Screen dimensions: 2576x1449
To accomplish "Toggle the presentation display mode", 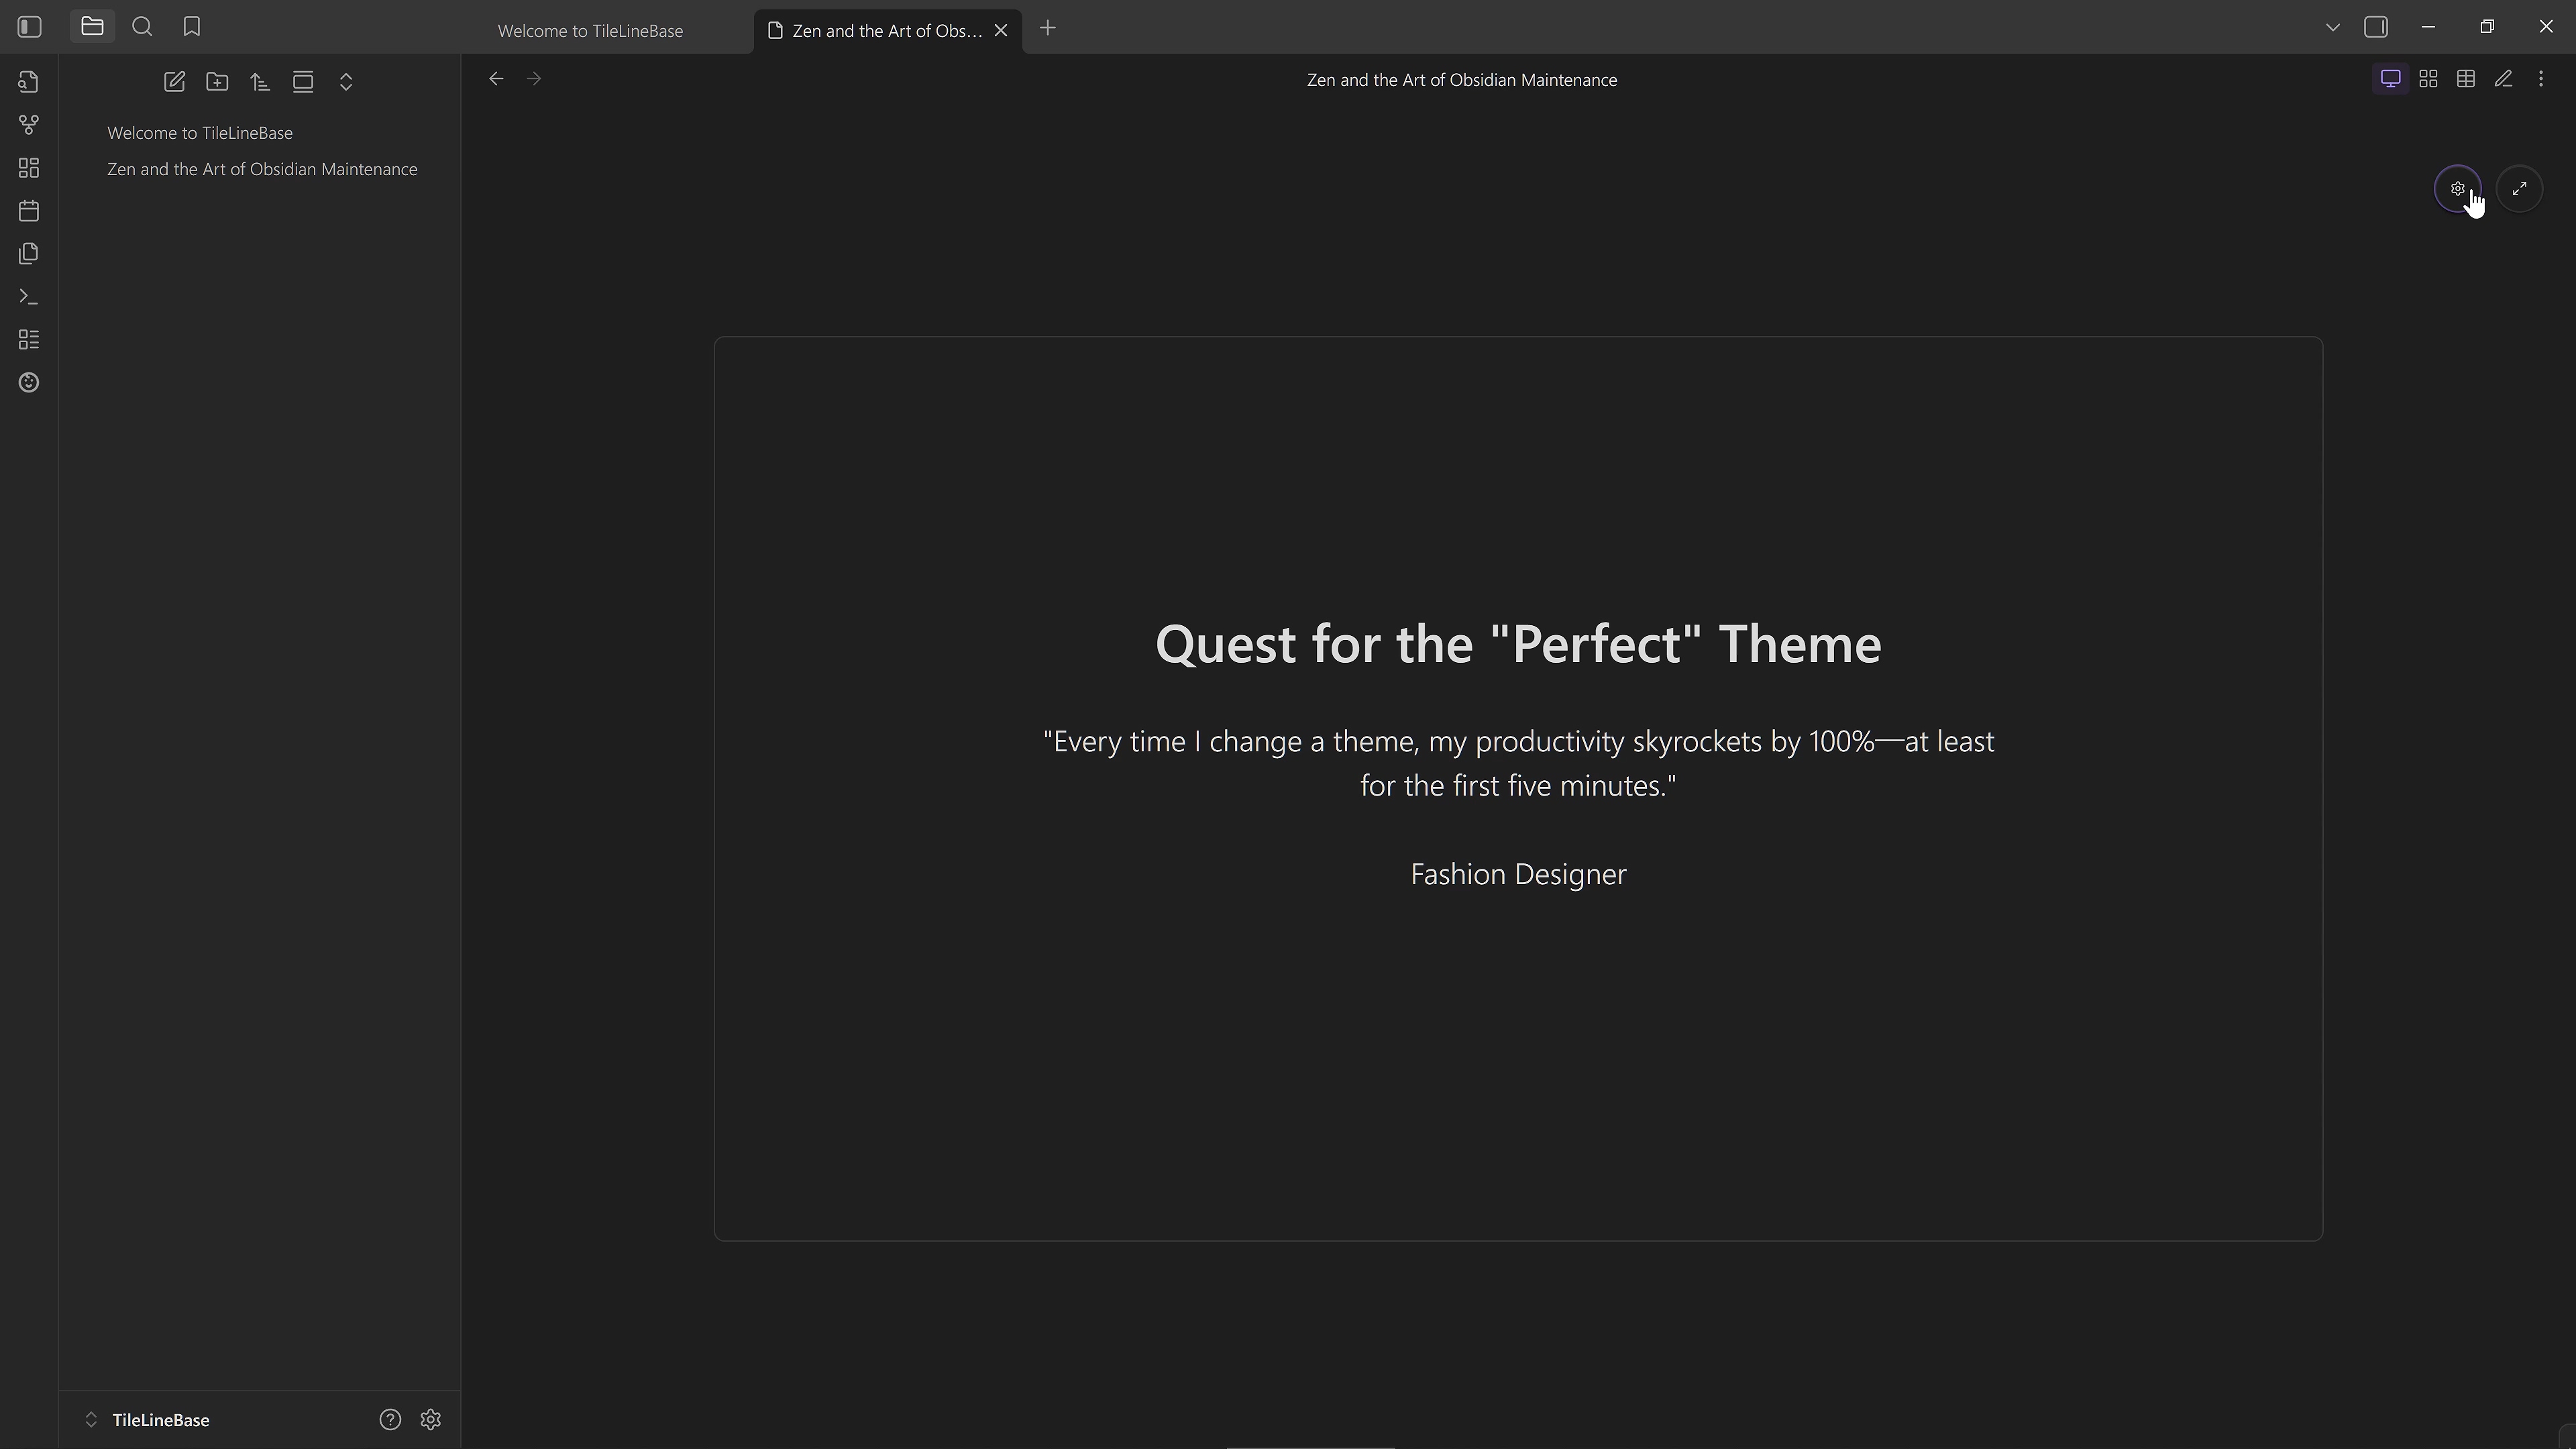I will click(x=2390, y=78).
